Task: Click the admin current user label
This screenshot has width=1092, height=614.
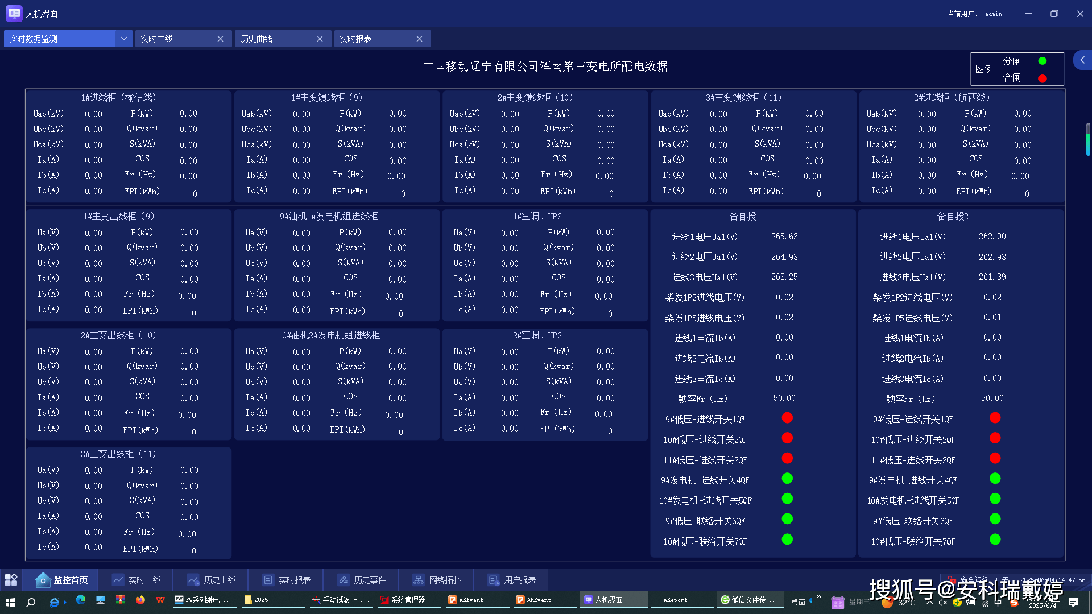Action: tap(994, 14)
